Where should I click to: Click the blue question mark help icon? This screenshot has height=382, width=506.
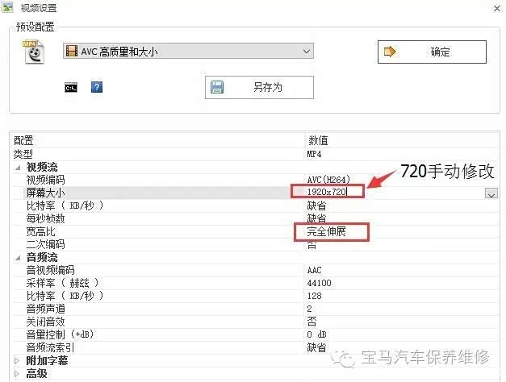click(97, 87)
